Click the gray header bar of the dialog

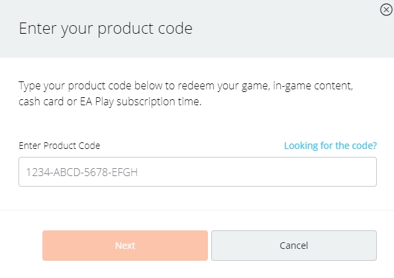pos(197,28)
